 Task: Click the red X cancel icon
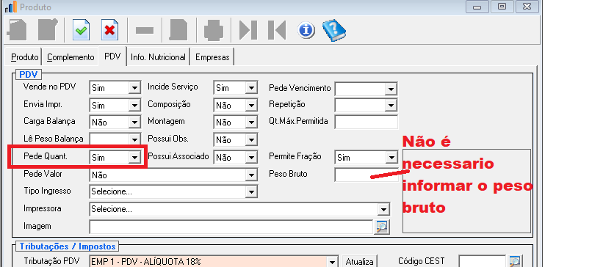(x=110, y=30)
